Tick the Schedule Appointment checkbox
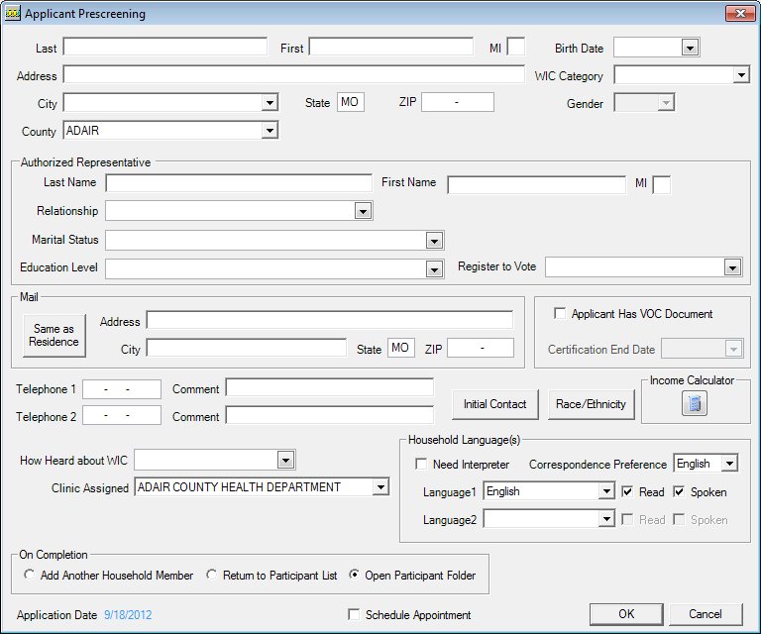Viewport: 761px width, 634px height. point(354,614)
